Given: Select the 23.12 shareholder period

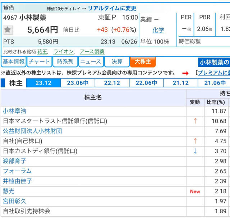Looking at the screenshot, I should [x=43, y=83].
